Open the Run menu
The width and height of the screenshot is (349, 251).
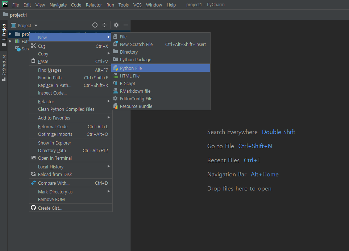tap(110, 5)
